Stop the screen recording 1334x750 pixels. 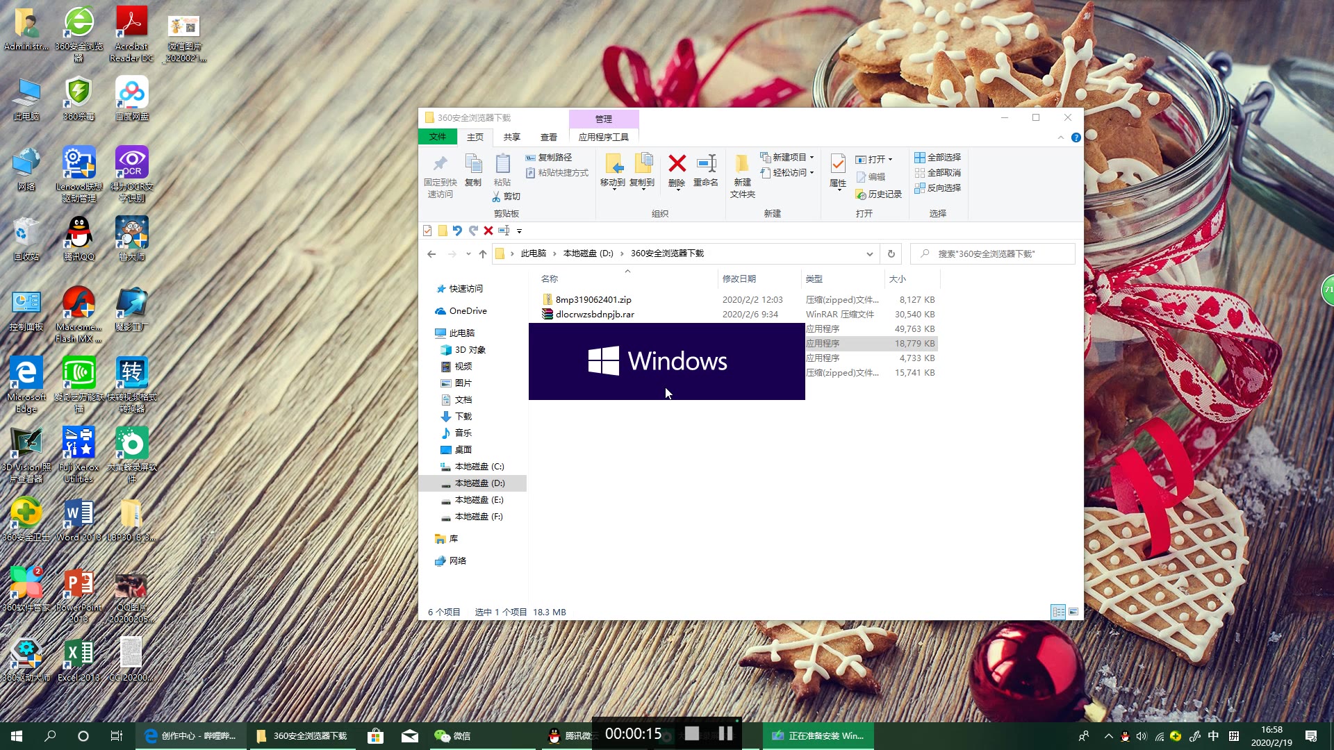692,733
